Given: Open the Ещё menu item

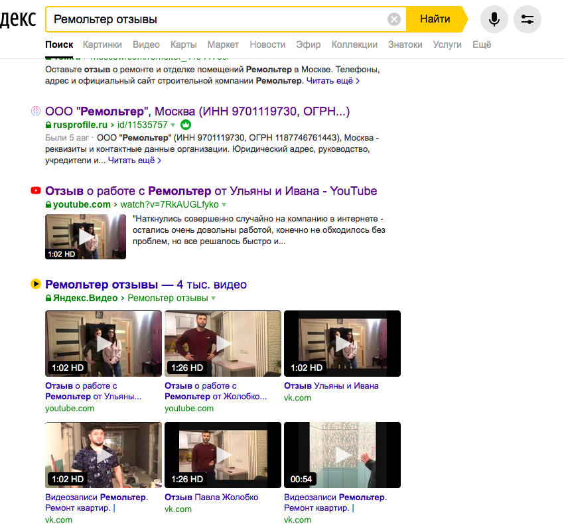Looking at the screenshot, I should coord(482,44).
